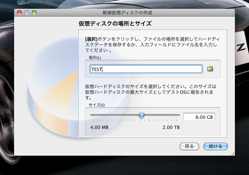The image size is (249, 175).
Task: Click the 場所(L) group label
Action: [x=95, y=58]
